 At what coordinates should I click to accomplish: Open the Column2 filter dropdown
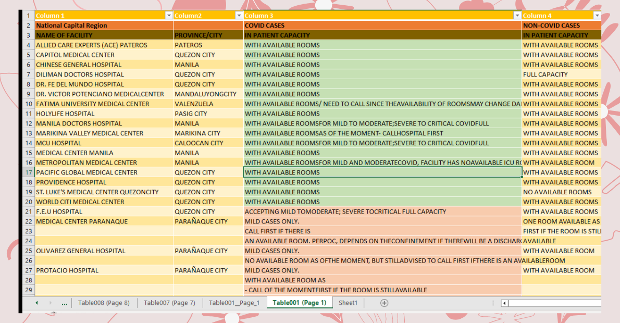239,16
